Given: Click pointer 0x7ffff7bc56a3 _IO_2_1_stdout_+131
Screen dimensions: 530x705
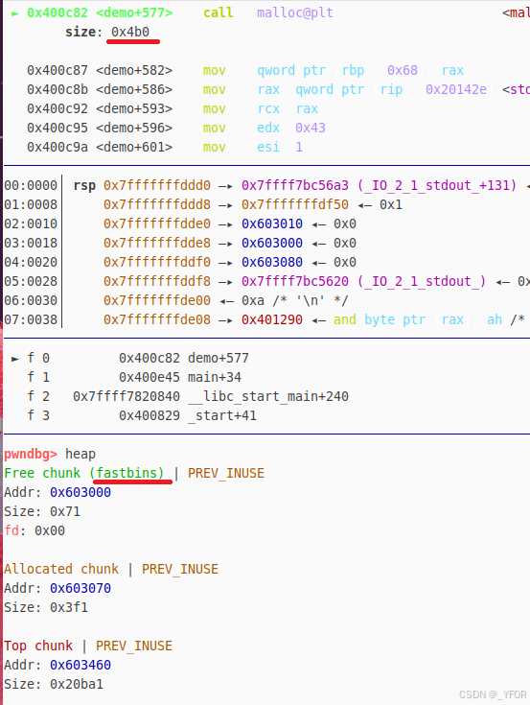Looking at the screenshot, I should click(380, 185).
